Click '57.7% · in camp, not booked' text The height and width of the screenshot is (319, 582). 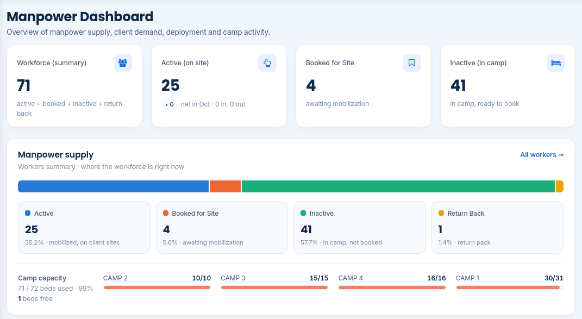341,242
